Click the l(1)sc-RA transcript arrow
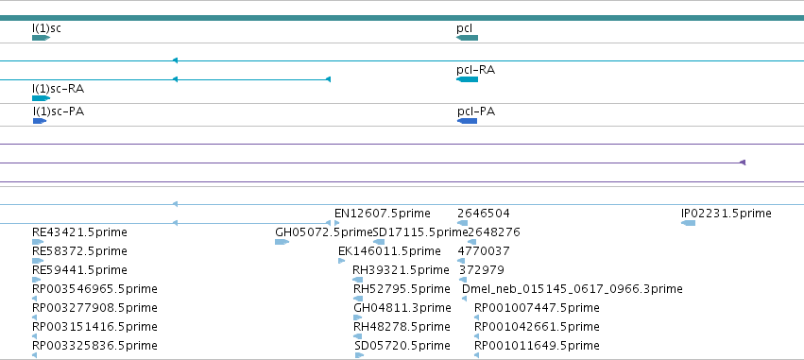Screen dimensions: 804x360 tap(41, 98)
